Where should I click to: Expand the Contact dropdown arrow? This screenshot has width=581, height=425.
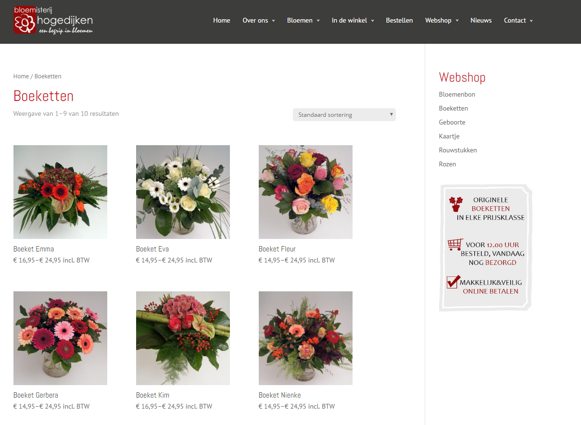pos(531,21)
